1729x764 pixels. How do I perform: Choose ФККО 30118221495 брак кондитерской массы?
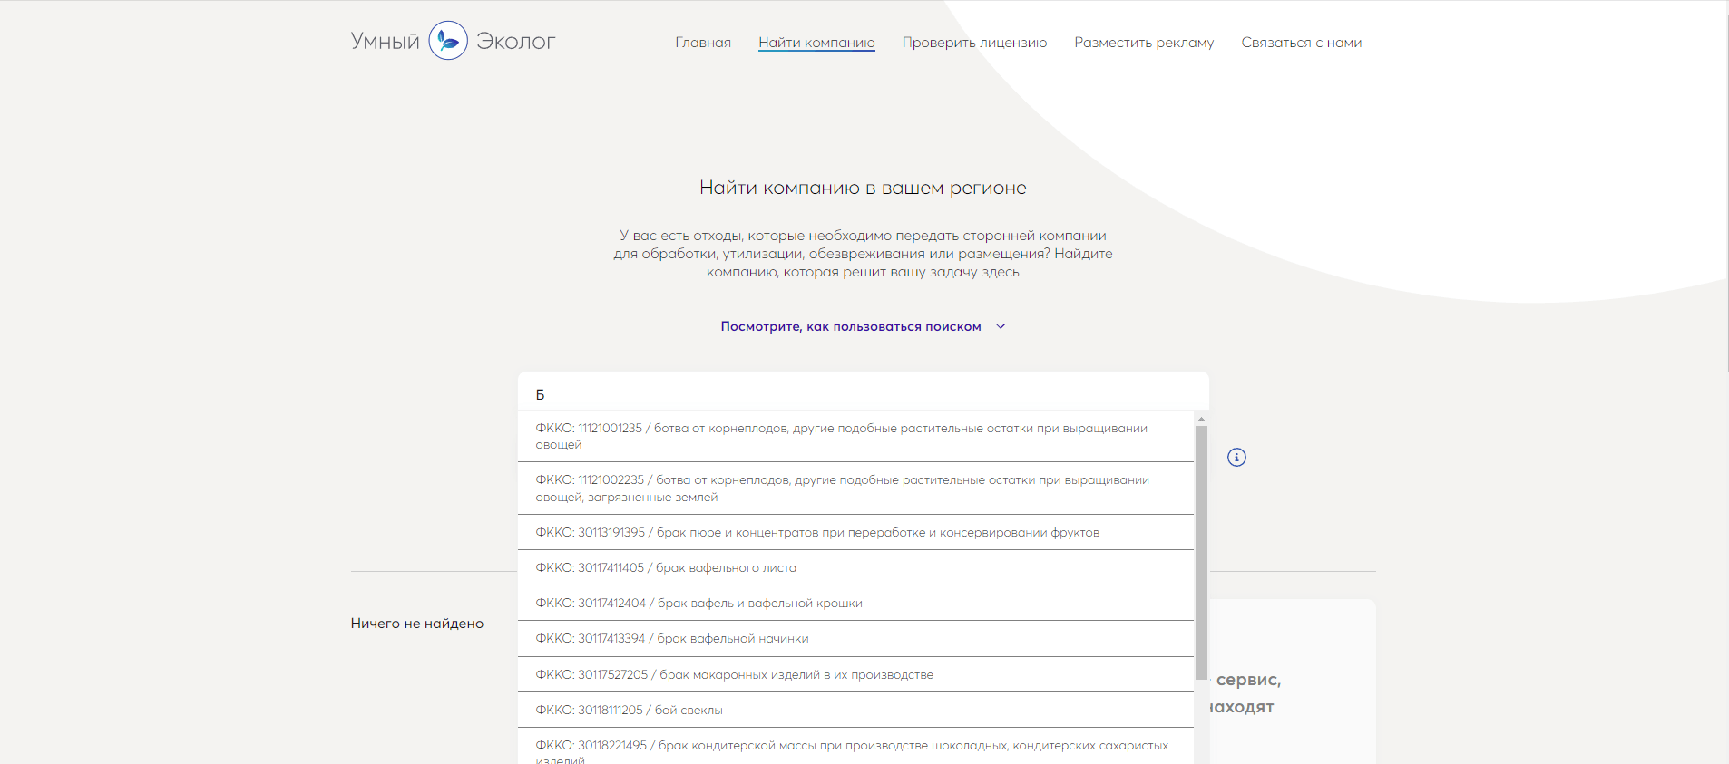(x=855, y=746)
